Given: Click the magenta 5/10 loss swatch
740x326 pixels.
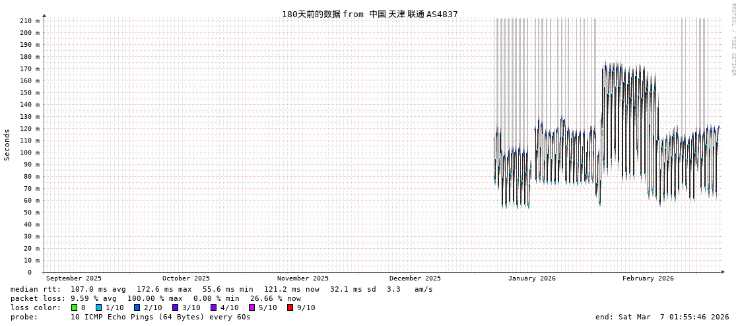Looking at the screenshot, I should click(x=252, y=308).
